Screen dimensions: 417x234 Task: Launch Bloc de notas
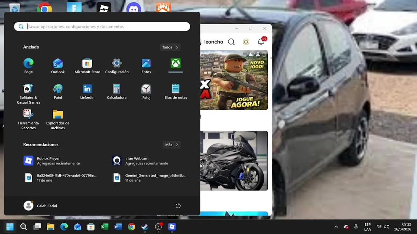[x=176, y=92]
